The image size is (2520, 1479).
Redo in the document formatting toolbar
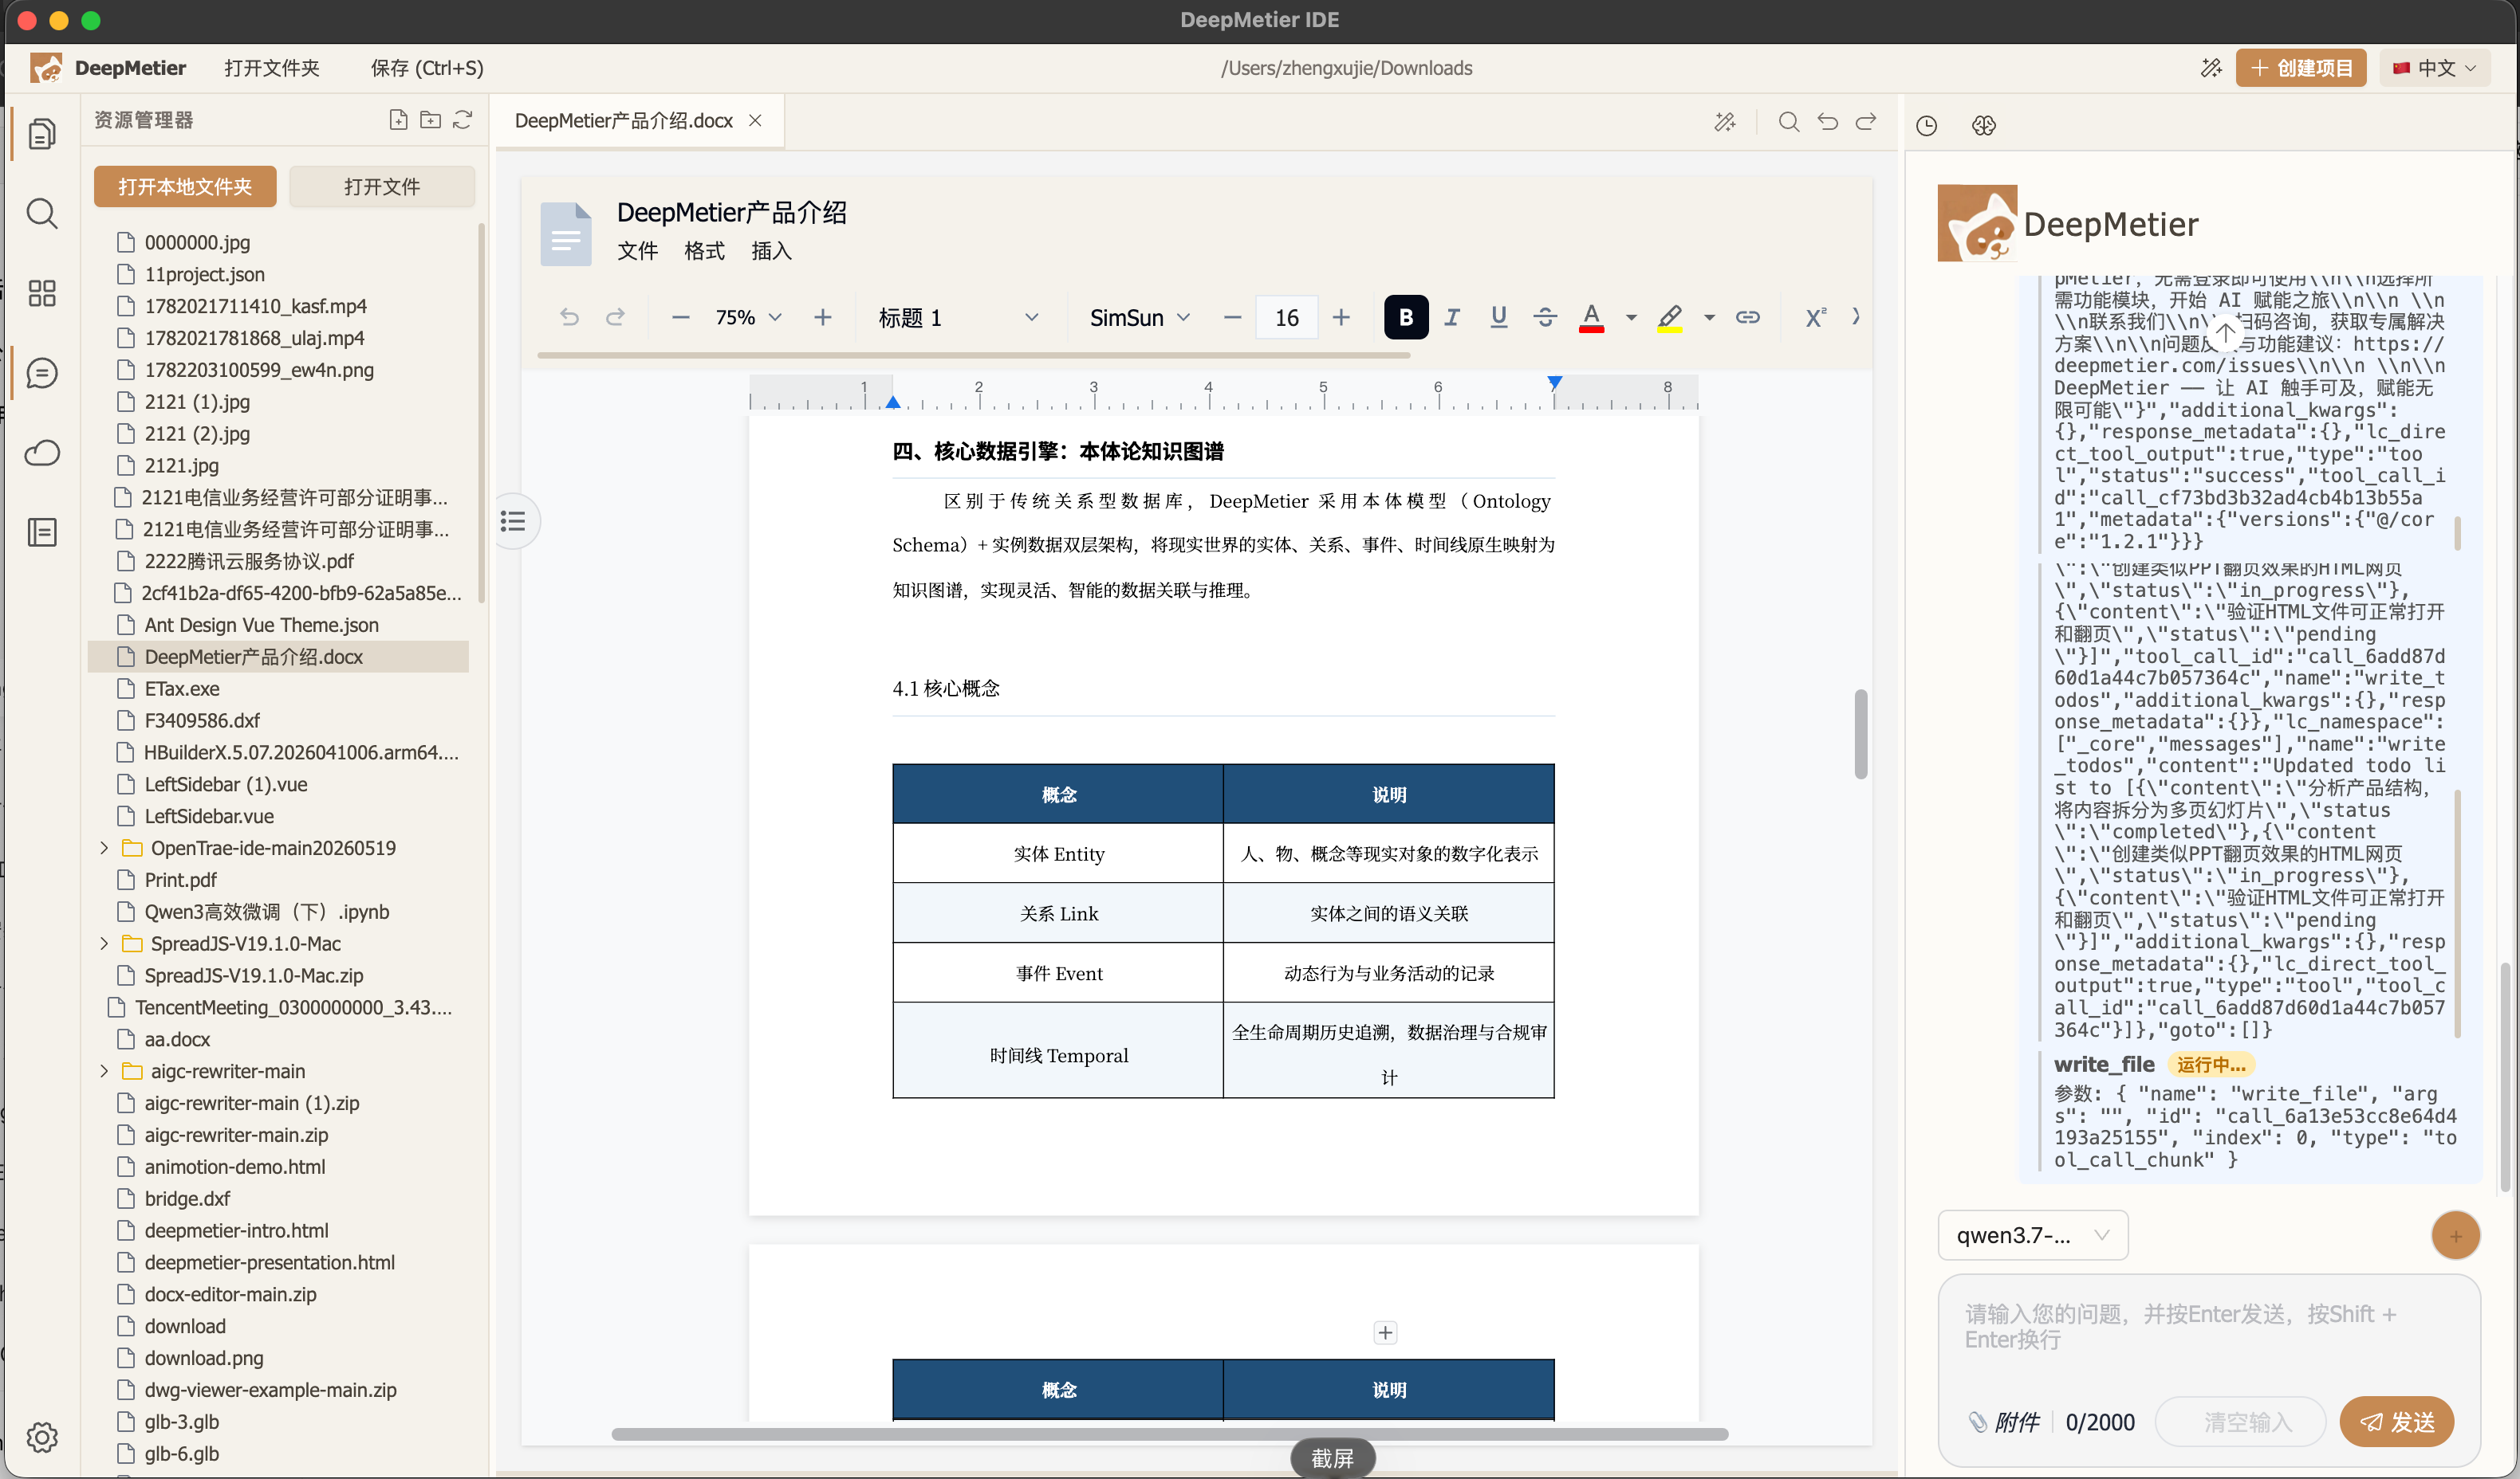pyautogui.click(x=615, y=317)
